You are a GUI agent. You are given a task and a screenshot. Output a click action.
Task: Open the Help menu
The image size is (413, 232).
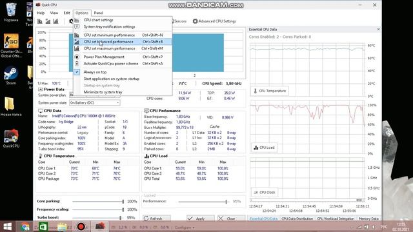(x=41, y=13)
